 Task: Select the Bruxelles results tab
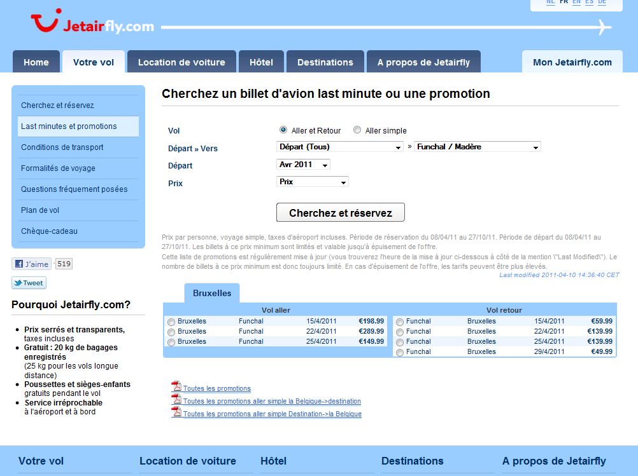[212, 293]
